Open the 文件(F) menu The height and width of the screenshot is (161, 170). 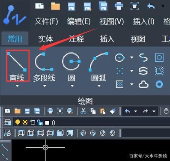46,22
